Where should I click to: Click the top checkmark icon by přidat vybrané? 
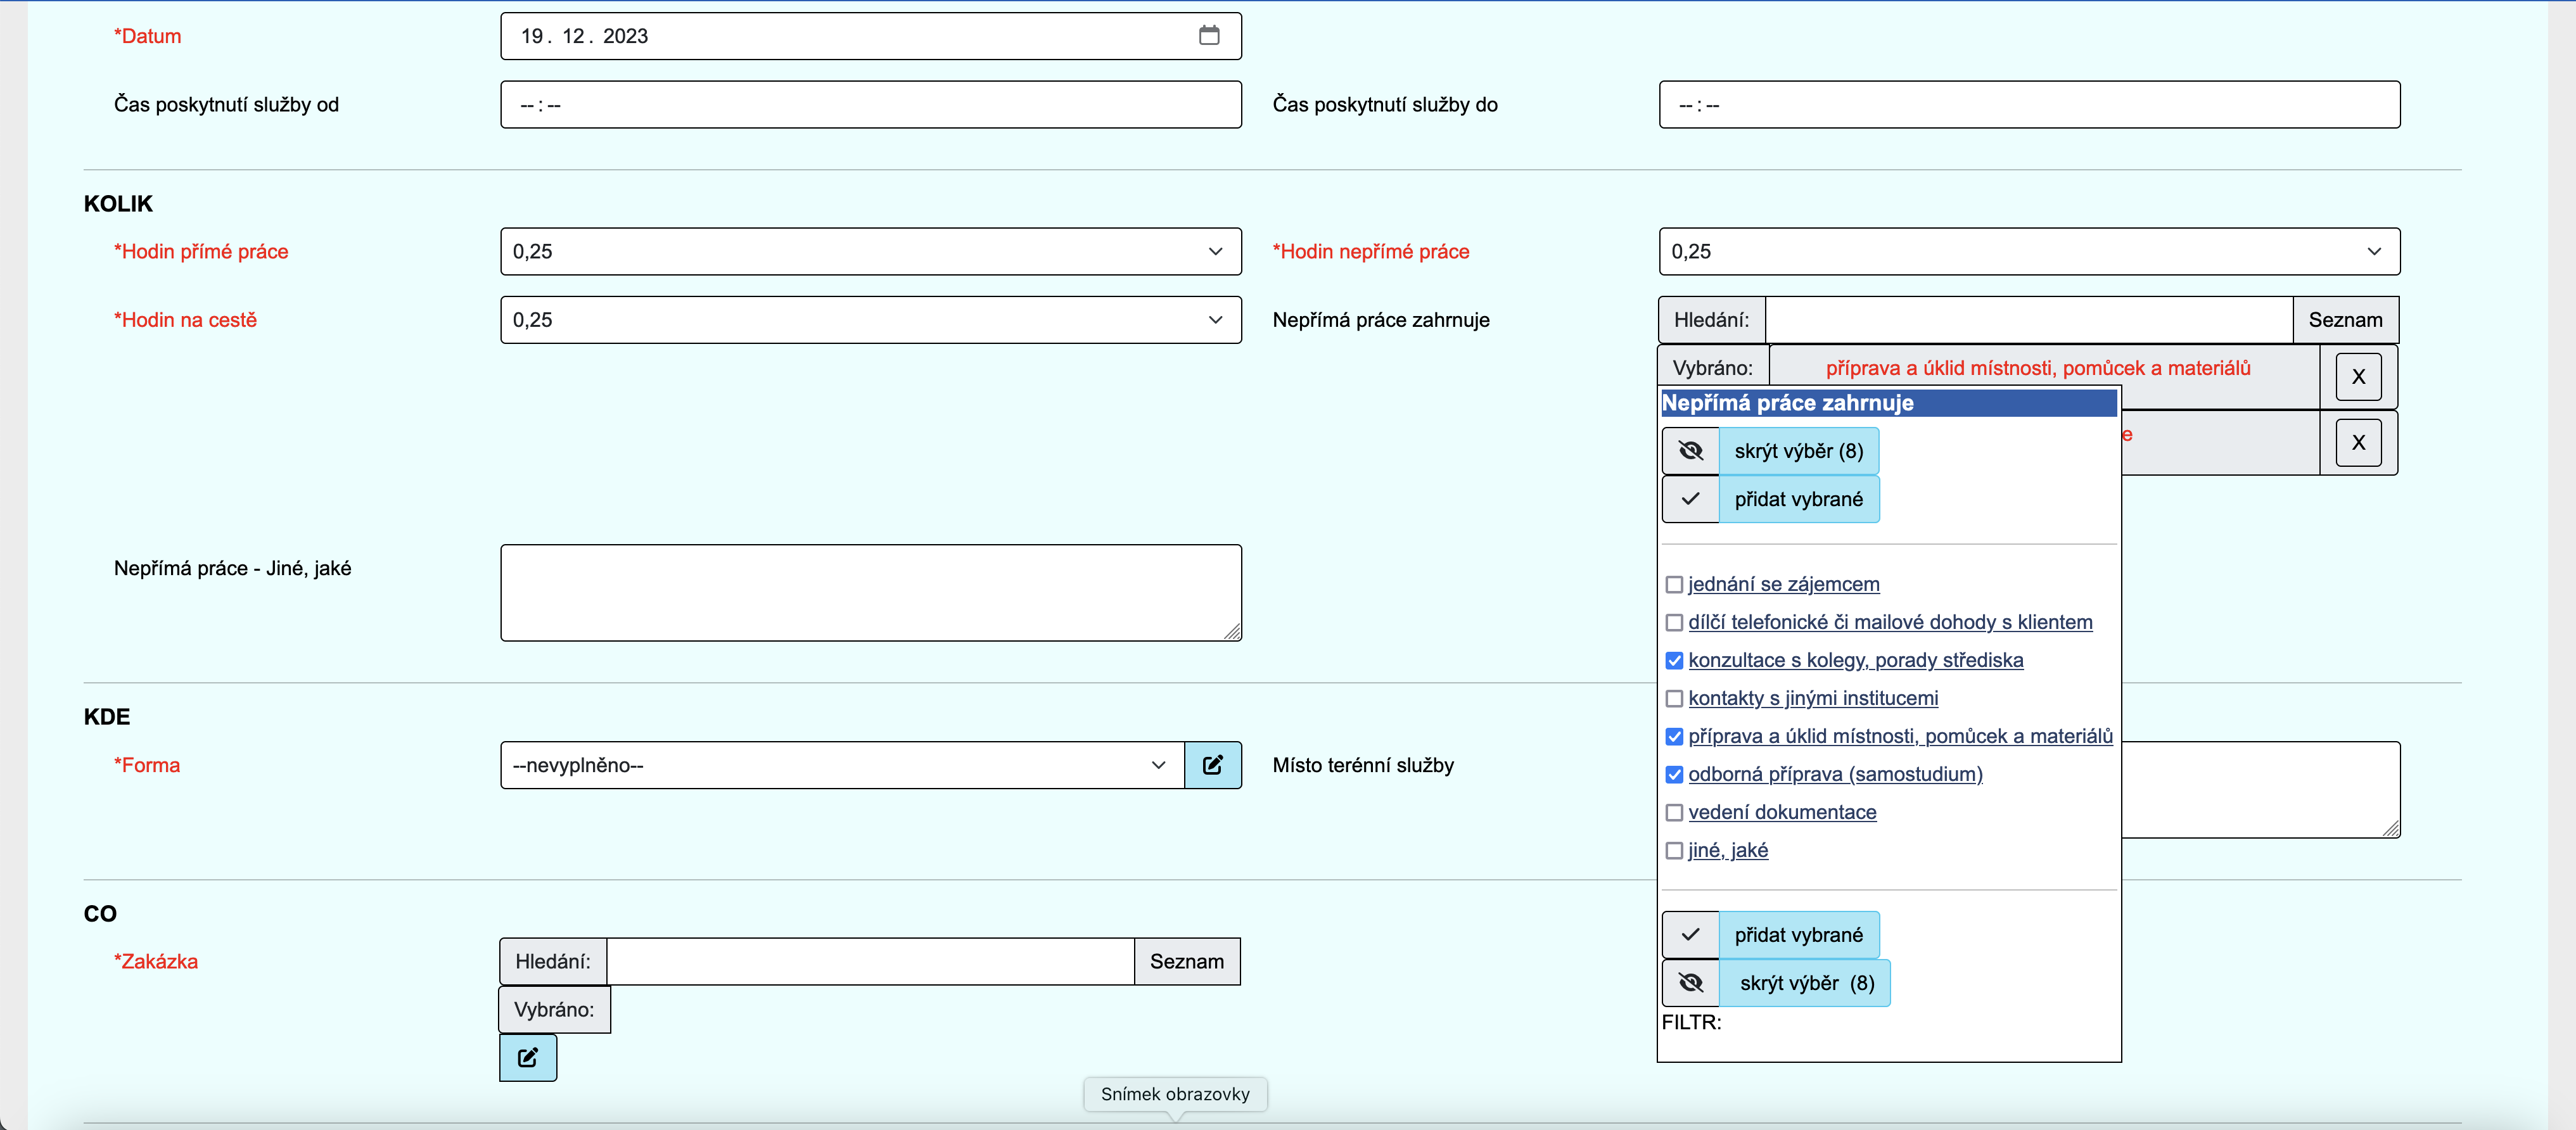[1690, 499]
